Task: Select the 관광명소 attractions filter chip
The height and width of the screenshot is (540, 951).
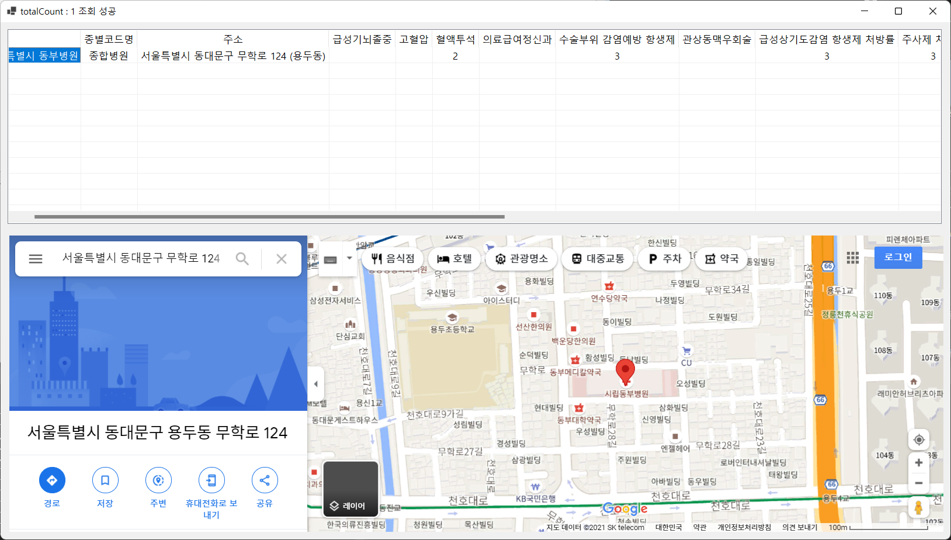Action: [521, 259]
